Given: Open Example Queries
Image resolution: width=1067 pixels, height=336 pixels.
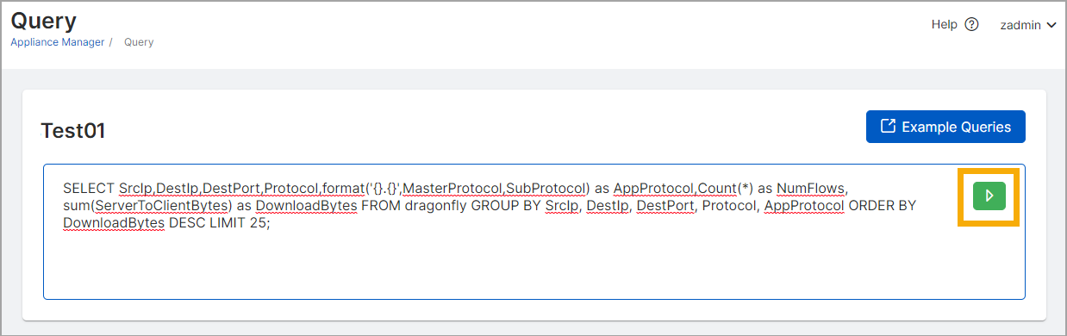Looking at the screenshot, I should coord(945,127).
